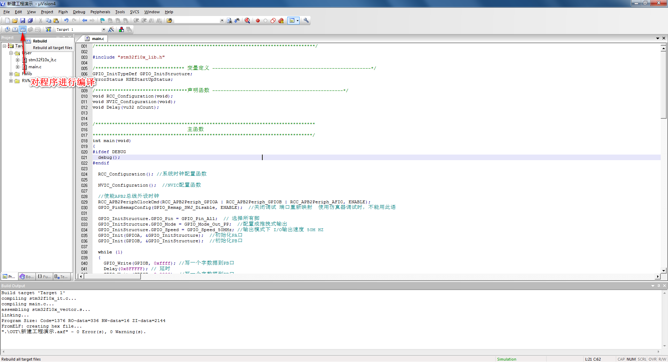Toggle bookmark flag icon
Viewport: 668px width, 362px height.
pos(102,21)
